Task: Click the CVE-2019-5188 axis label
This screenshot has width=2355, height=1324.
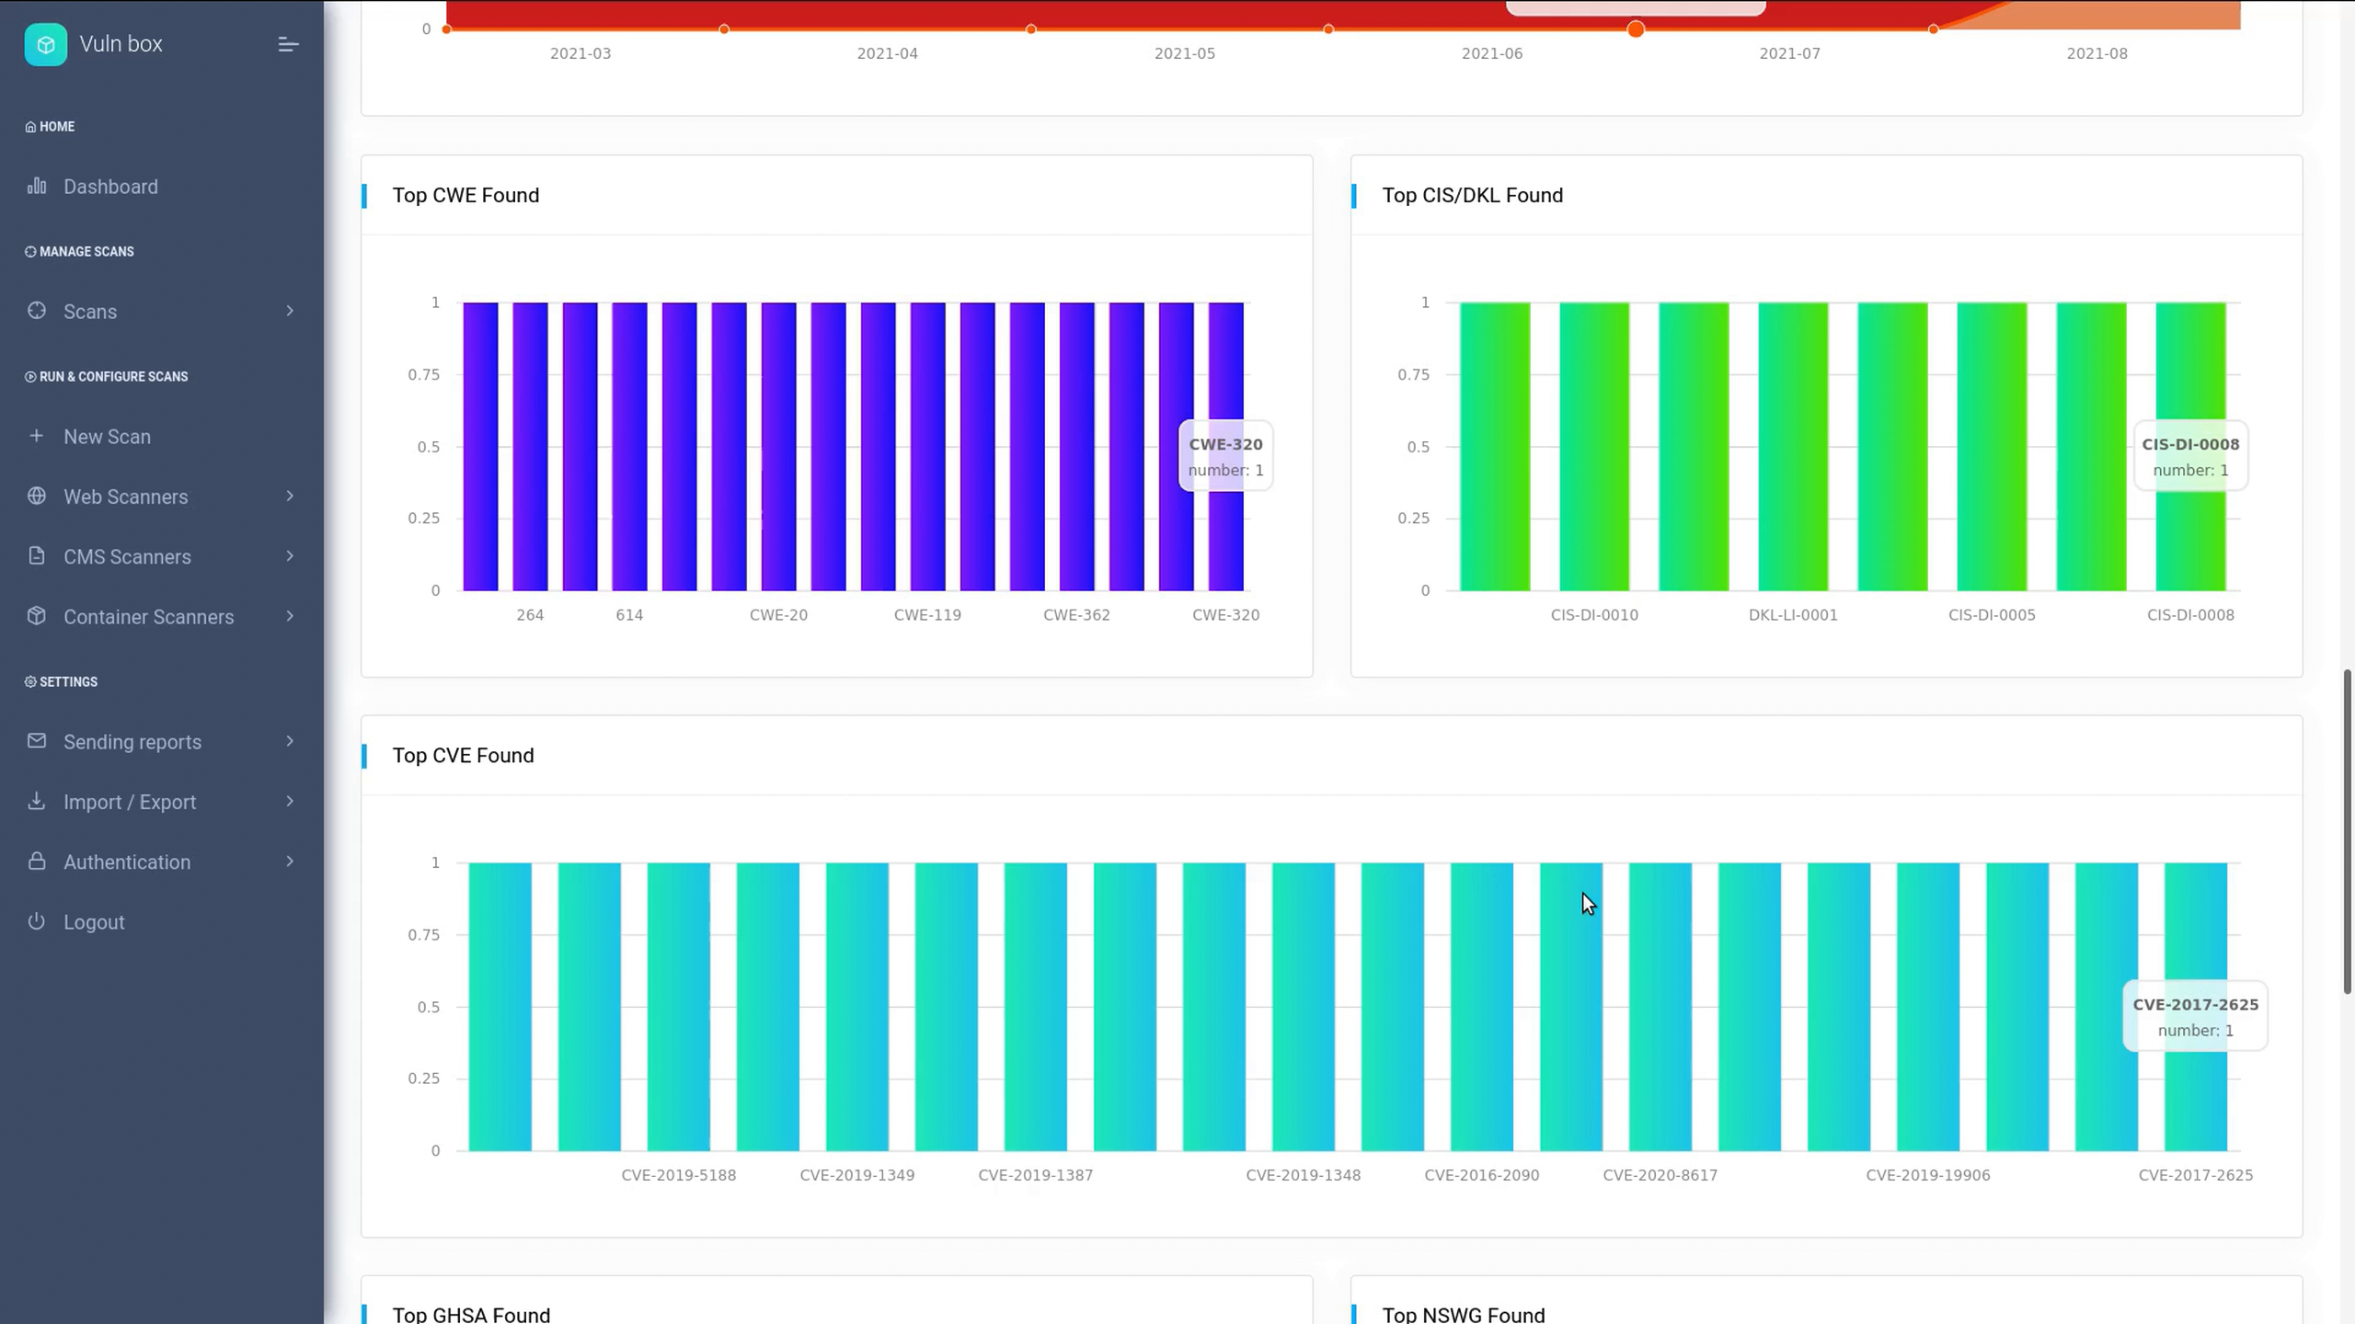Action: (x=679, y=1174)
